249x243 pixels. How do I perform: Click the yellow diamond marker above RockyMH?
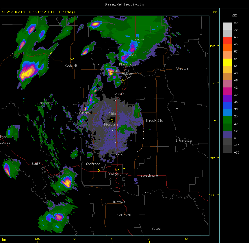coord(72,59)
